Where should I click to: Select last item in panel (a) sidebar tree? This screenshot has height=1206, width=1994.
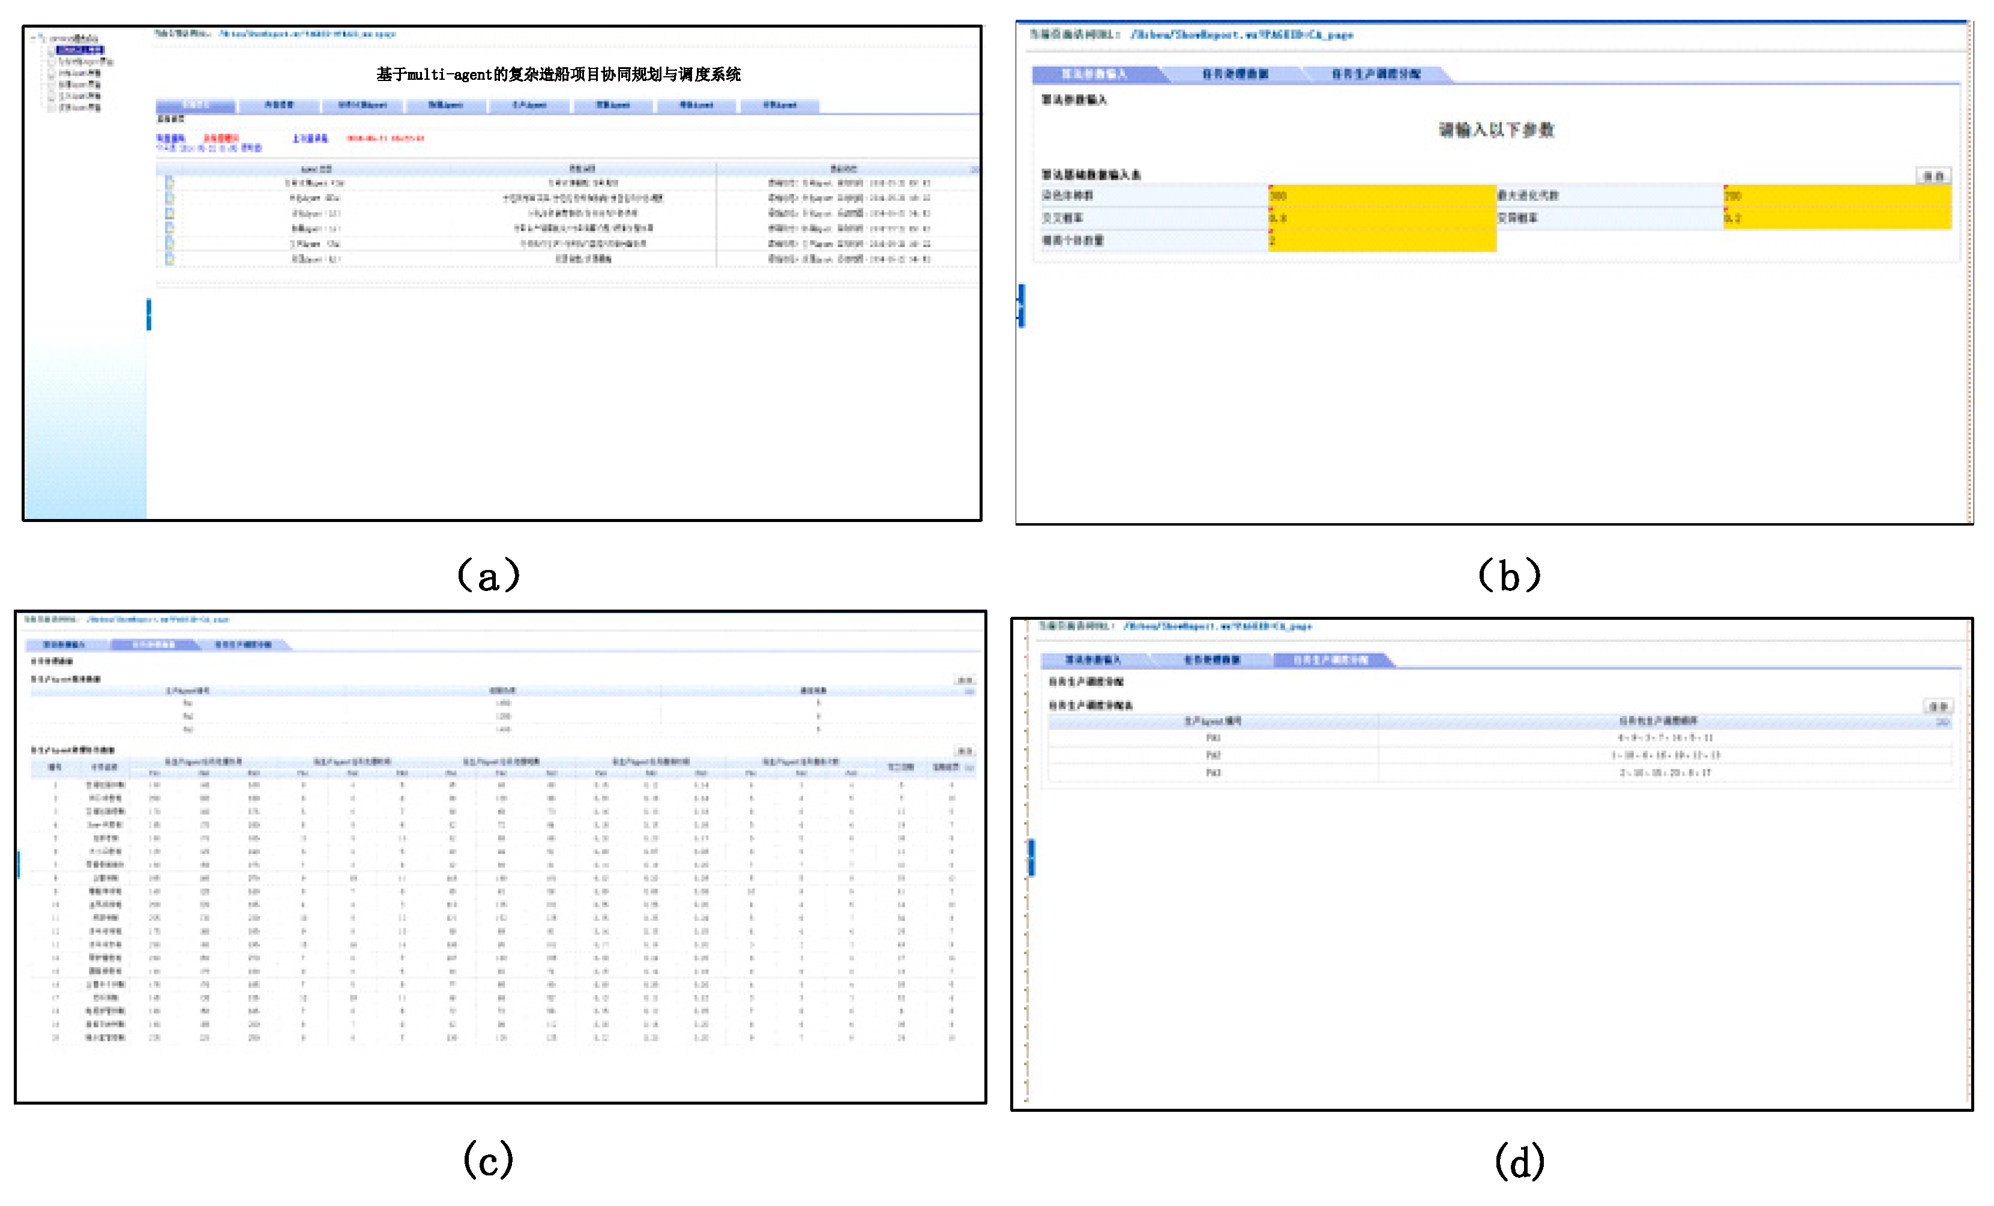79,107
